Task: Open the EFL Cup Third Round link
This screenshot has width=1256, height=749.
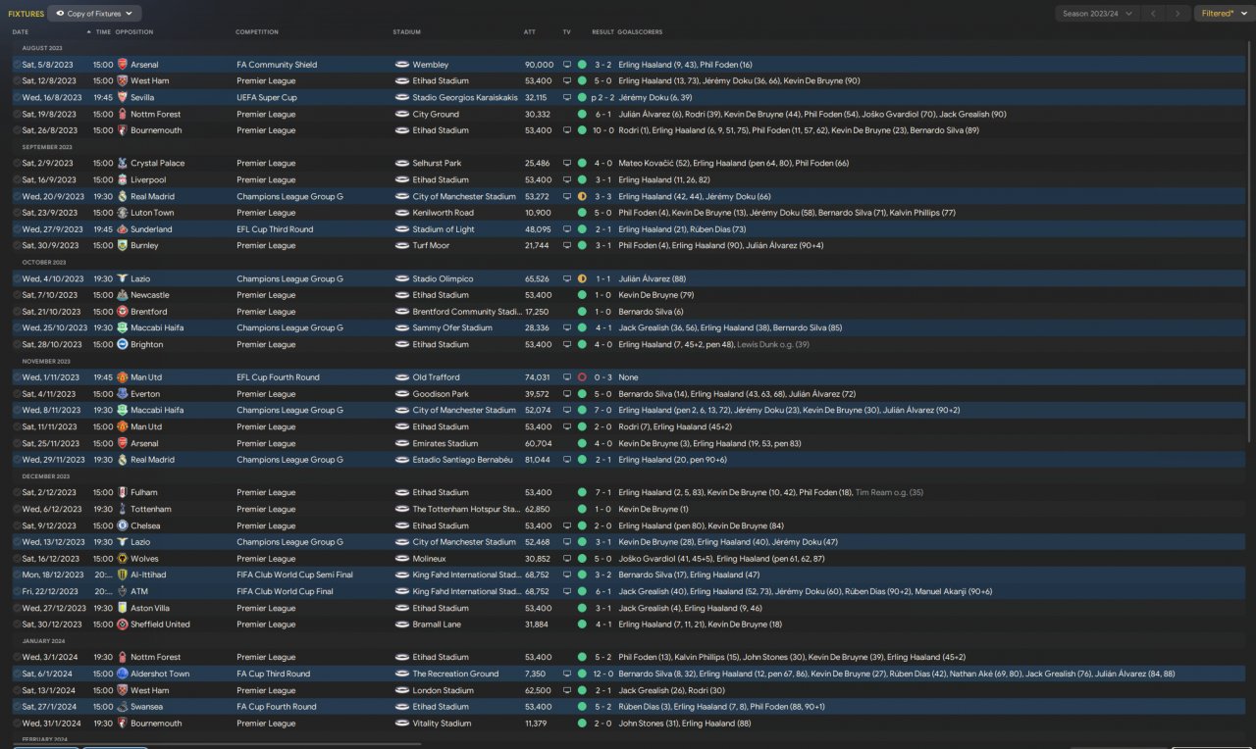Action: [275, 229]
